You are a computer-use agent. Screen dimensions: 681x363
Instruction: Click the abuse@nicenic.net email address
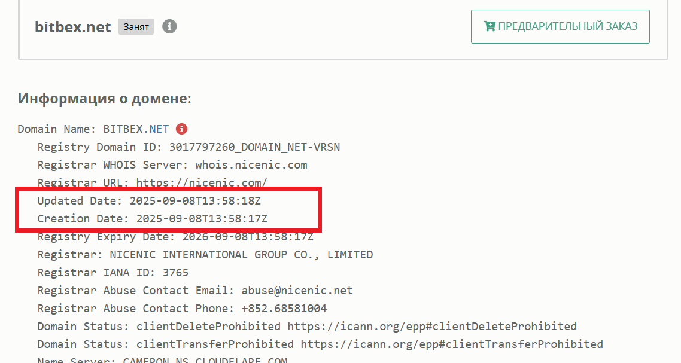pyautogui.click(x=297, y=291)
